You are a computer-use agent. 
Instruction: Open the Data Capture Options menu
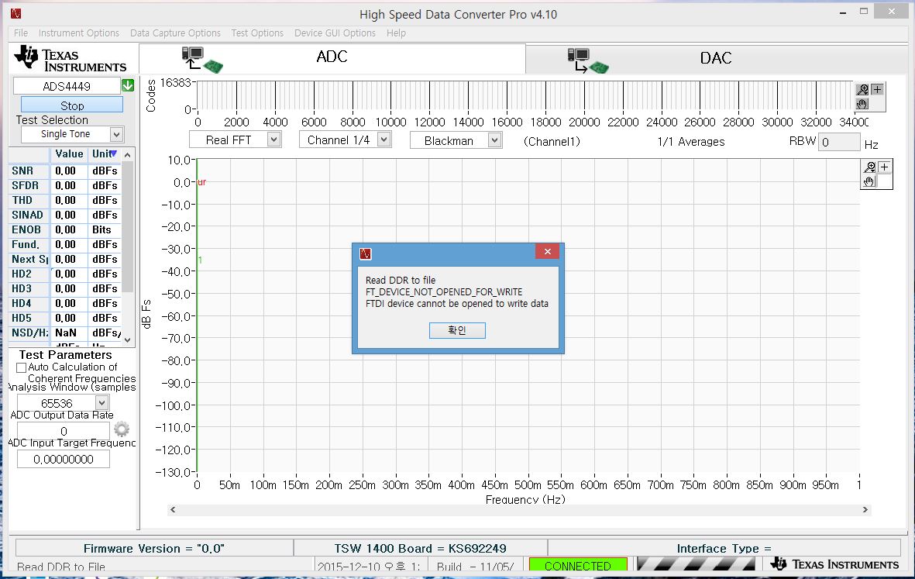point(175,33)
